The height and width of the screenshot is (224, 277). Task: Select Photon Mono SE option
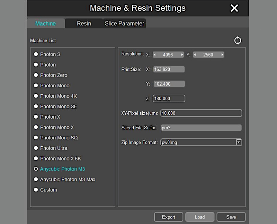pyautogui.click(x=36, y=106)
